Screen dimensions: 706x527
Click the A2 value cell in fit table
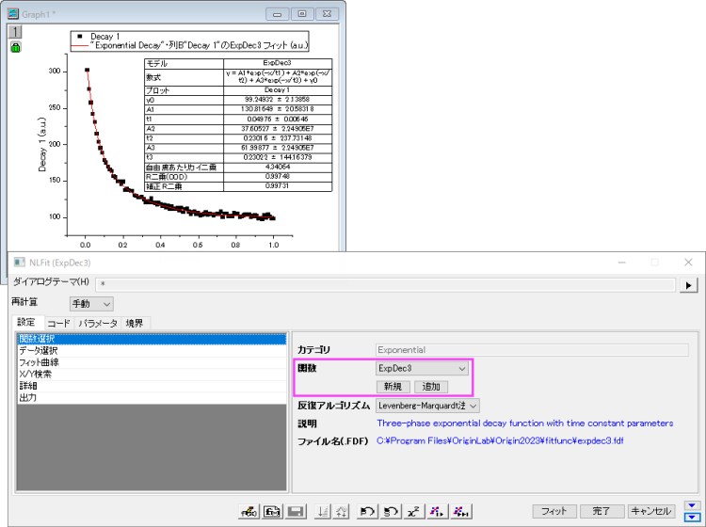[278, 129]
